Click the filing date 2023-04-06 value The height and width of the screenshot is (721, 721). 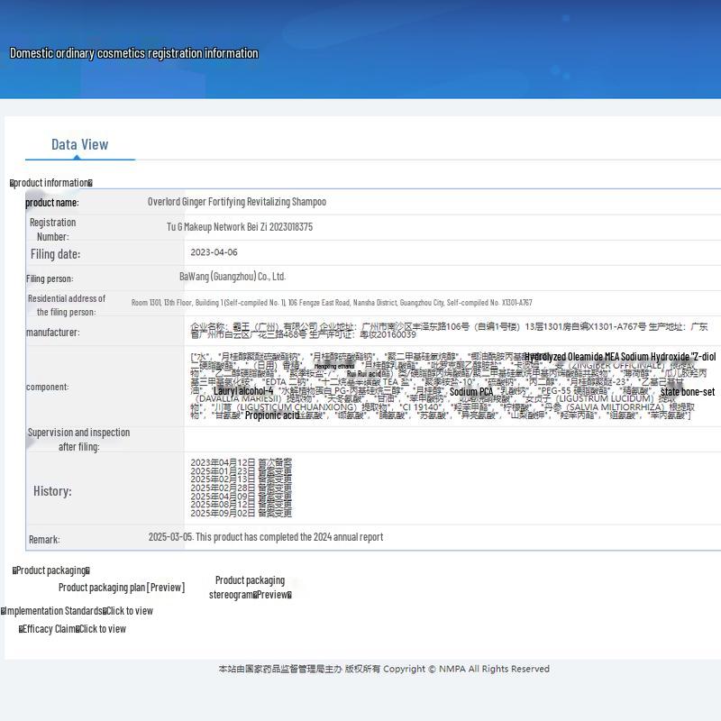214,252
